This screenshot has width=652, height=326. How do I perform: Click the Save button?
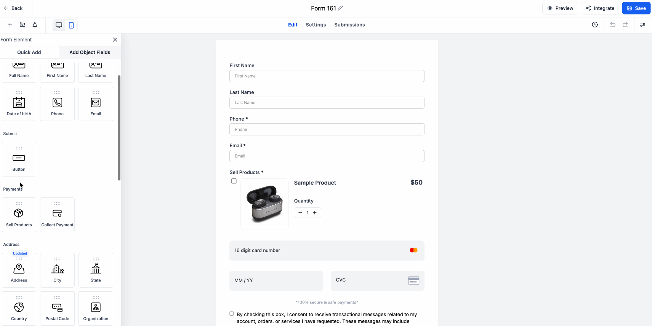[636, 8]
